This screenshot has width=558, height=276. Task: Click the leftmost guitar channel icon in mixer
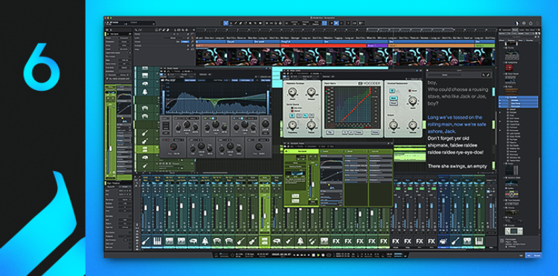coord(146,241)
